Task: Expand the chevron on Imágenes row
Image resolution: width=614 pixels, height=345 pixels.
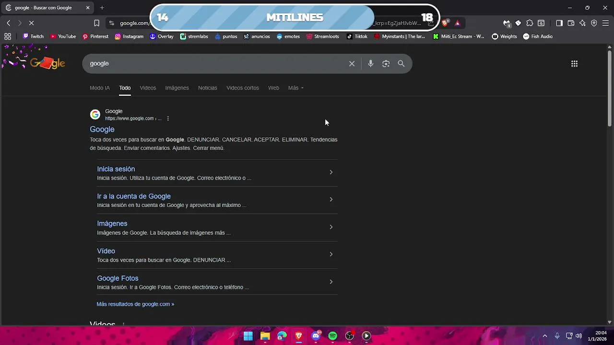Action: pos(331,227)
